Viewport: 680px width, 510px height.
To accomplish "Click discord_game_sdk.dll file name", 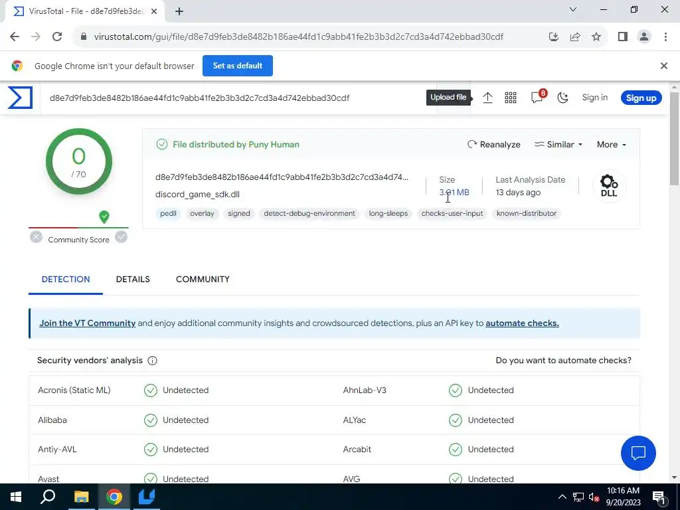I will click(x=197, y=195).
